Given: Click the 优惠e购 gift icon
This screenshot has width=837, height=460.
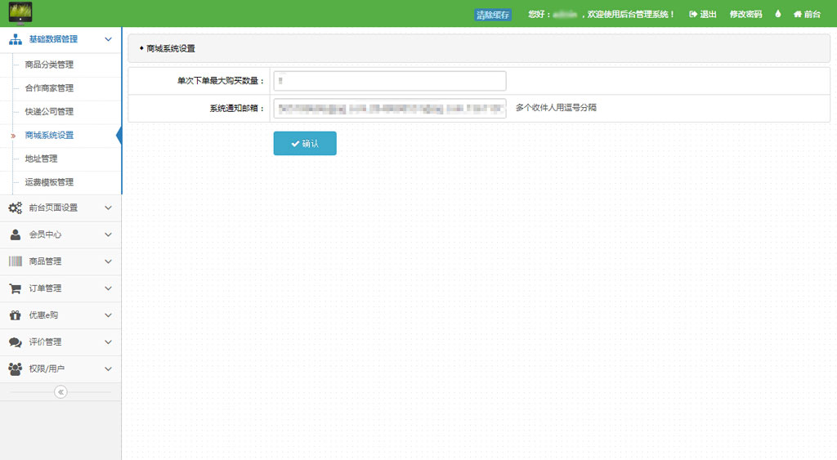Looking at the screenshot, I should tap(16, 315).
